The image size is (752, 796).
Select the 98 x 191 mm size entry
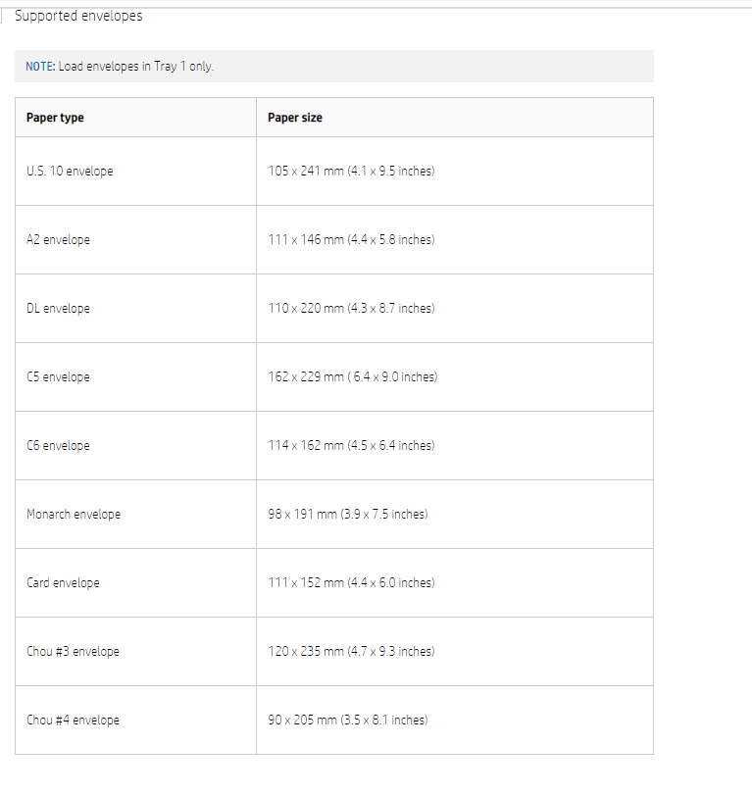(x=347, y=515)
